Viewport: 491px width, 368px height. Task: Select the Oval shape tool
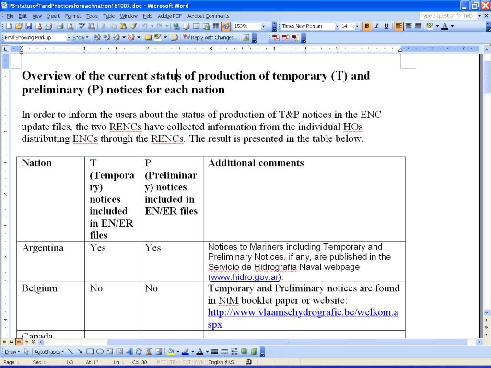[100, 352]
